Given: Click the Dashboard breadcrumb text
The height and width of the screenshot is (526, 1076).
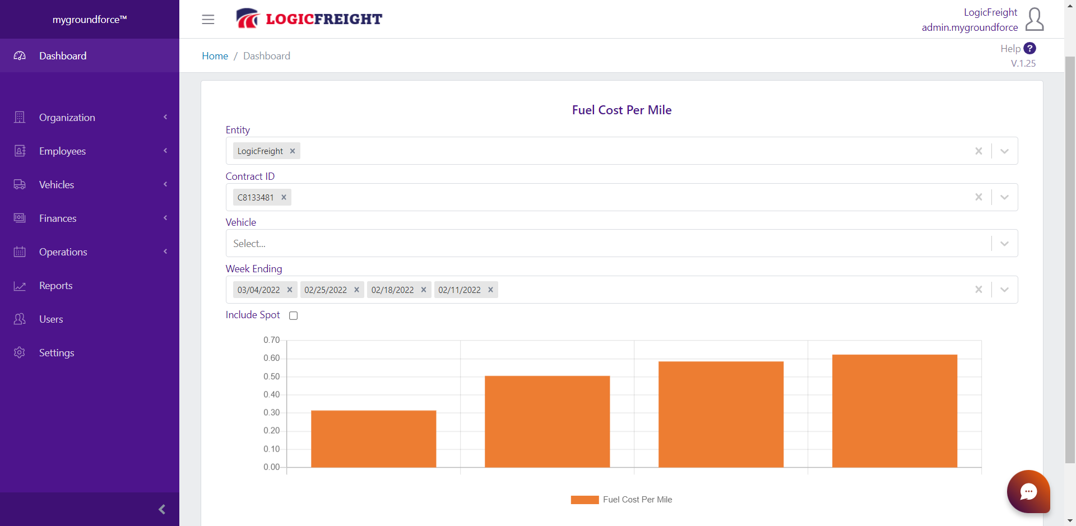Looking at the screenshot, I should [267, 56].
